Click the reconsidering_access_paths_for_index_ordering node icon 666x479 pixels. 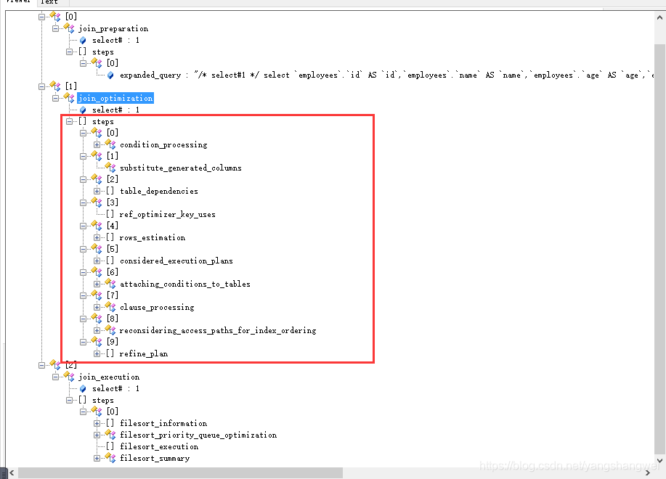tap(110, 330)
